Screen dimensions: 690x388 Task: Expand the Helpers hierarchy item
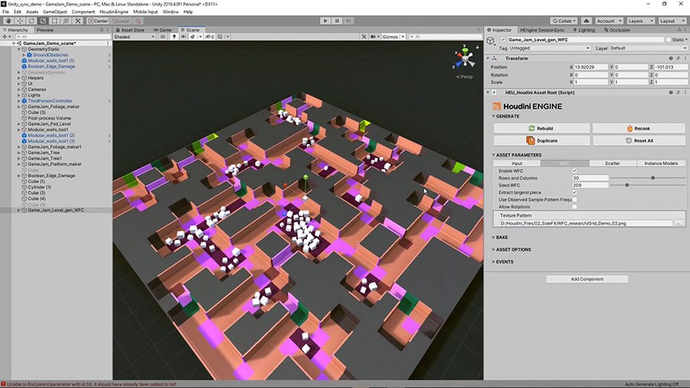[x=19, y=78]
